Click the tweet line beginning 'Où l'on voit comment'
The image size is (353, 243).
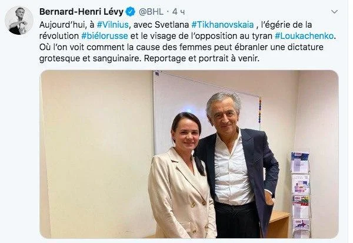181,47
